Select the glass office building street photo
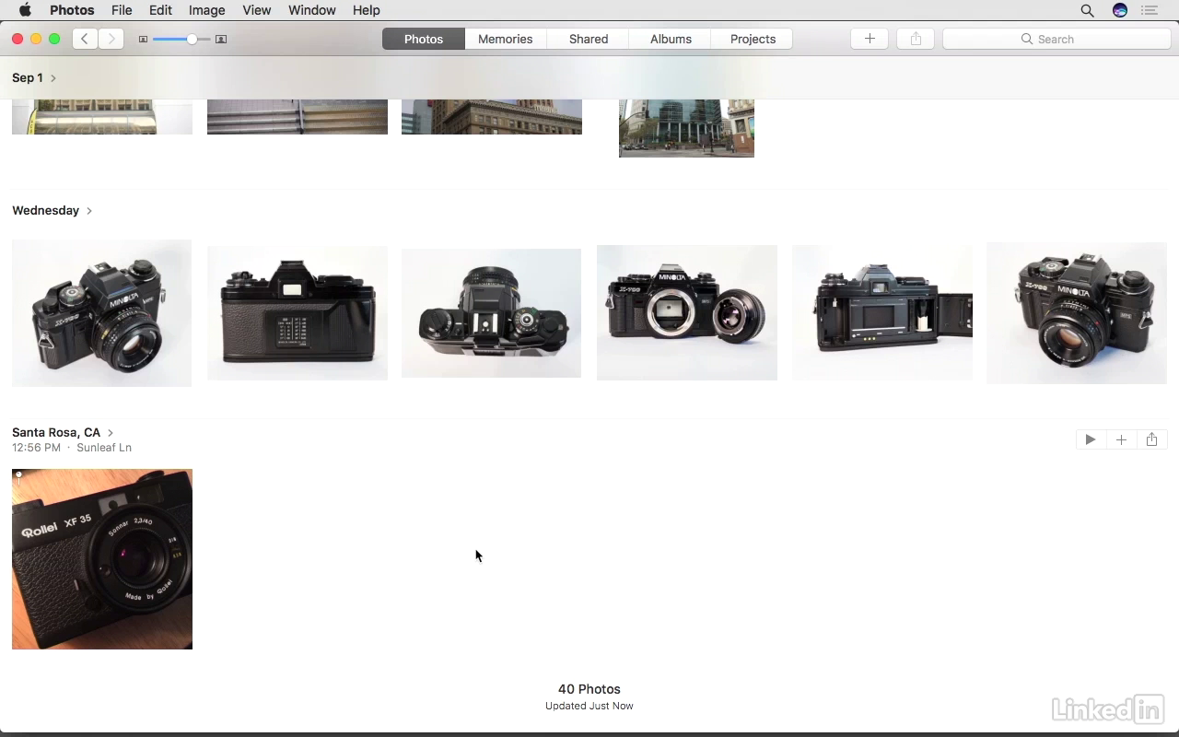 [x=686, y=128]
